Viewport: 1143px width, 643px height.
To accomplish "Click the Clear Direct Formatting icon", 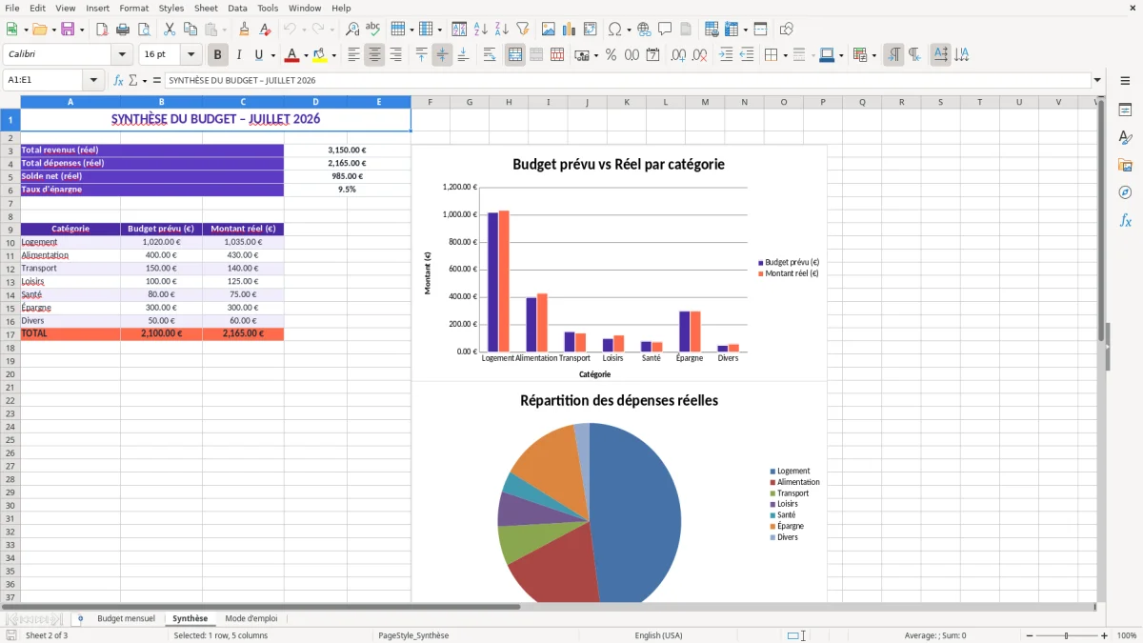I will [266, 30].
